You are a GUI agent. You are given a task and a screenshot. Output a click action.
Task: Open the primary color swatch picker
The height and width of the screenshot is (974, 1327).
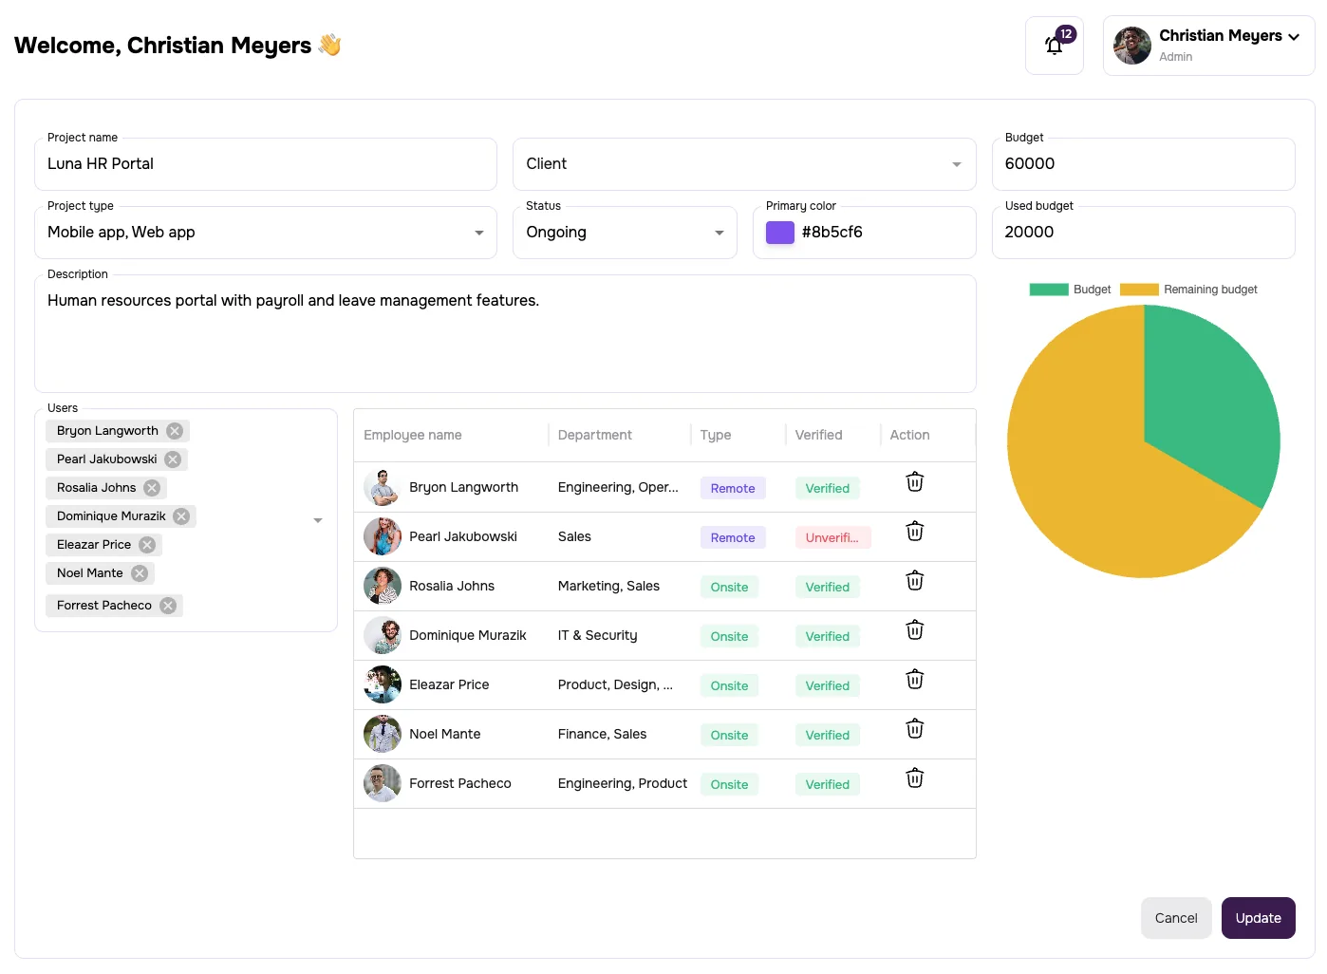click(x=779, y=232)
